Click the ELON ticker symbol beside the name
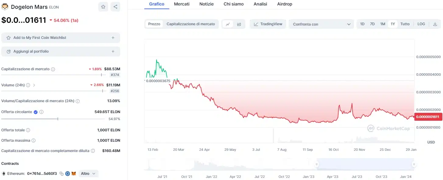The width and height of the screenshot is (443, 180). 54,7
